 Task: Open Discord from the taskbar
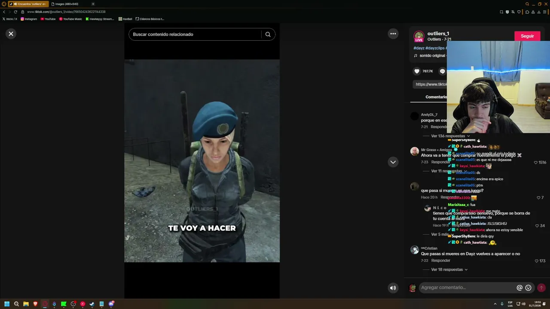(111, 304)
